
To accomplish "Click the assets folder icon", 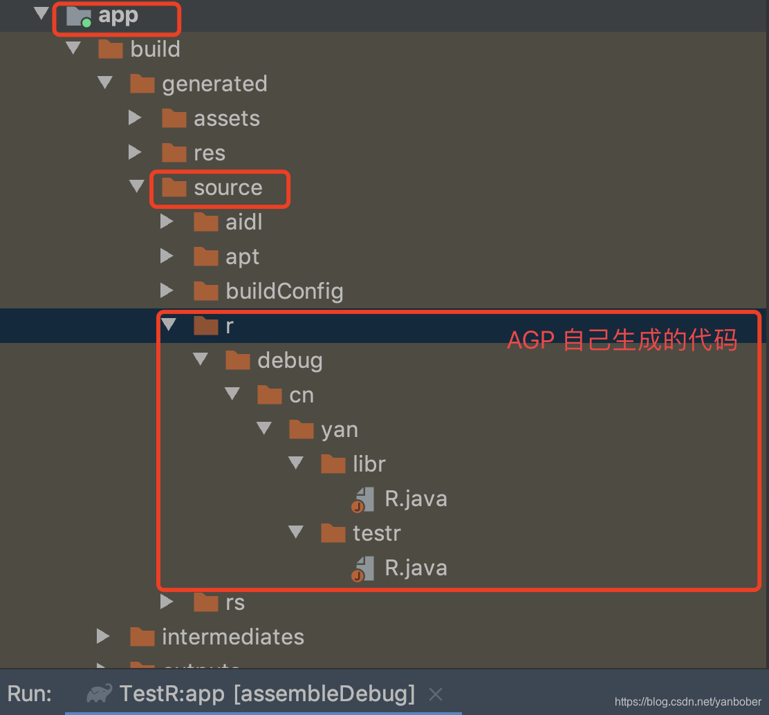I will (174, 118).
